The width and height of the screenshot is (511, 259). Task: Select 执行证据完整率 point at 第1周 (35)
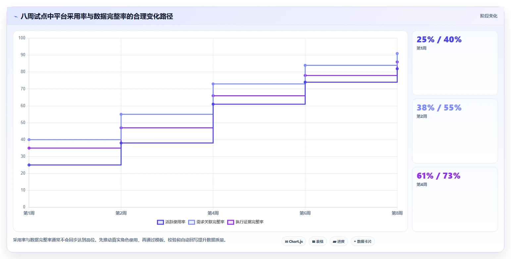pyautogui.click(x=29, y=148)
